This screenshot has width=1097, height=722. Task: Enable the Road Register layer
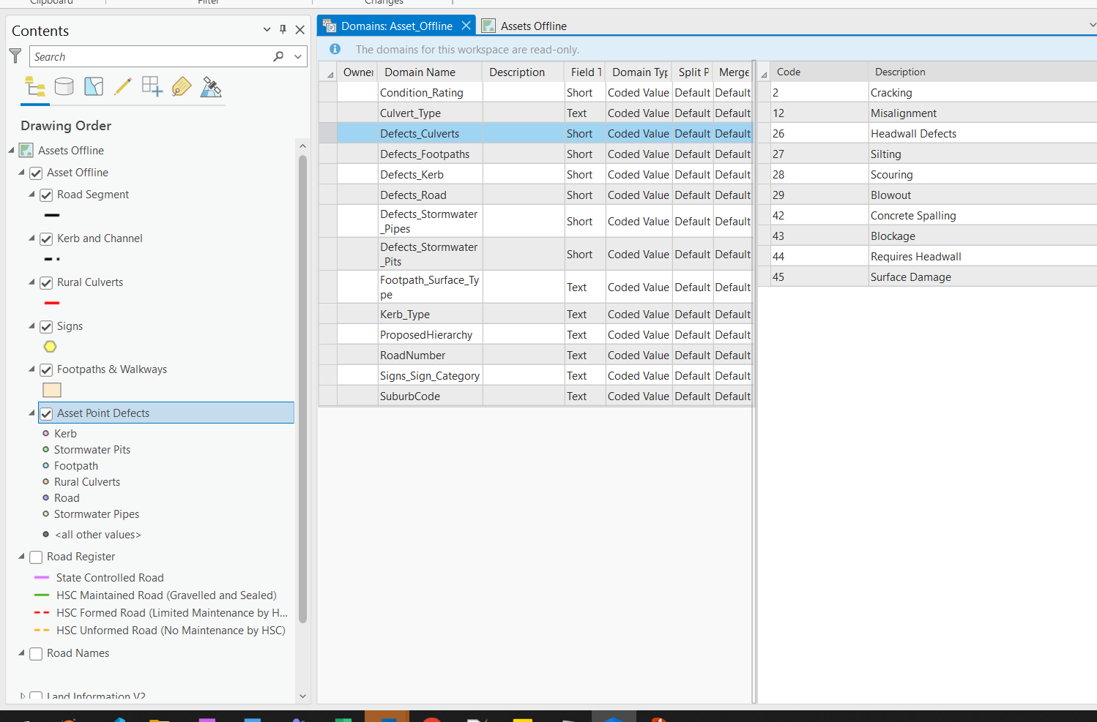point(36,557)
